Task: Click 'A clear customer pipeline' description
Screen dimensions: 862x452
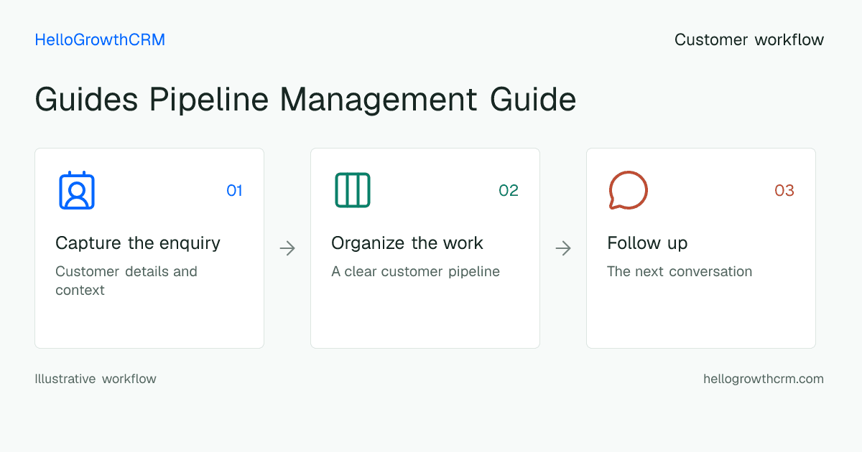Action: coord(415,271)
